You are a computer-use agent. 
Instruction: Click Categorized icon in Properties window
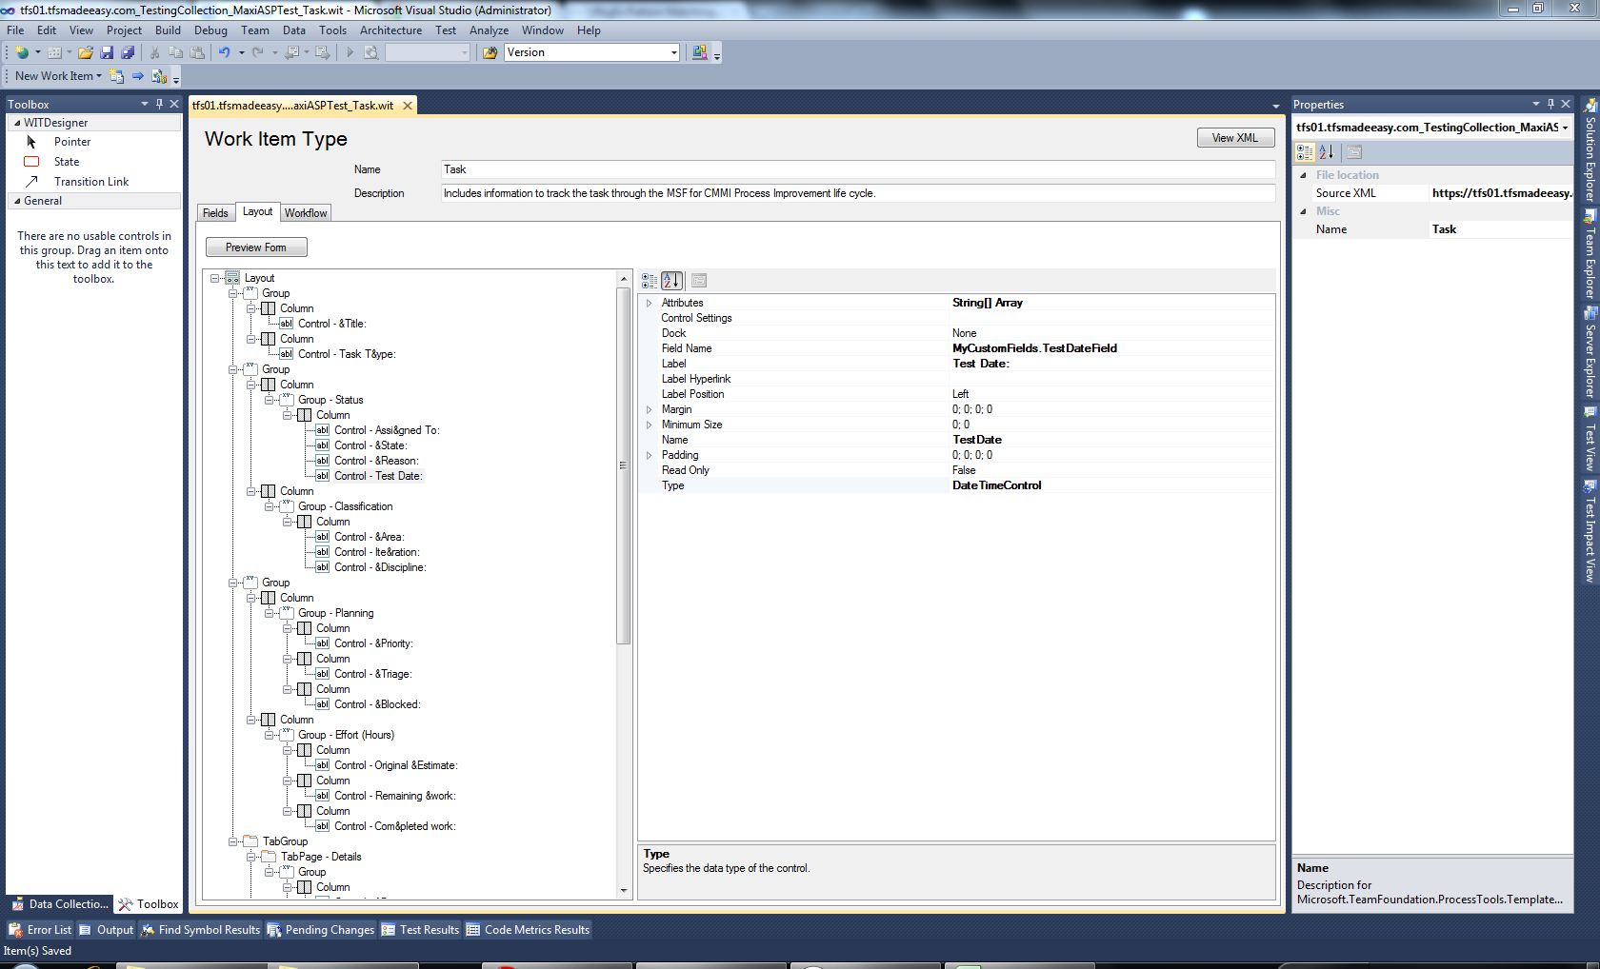coord(1305,152)
